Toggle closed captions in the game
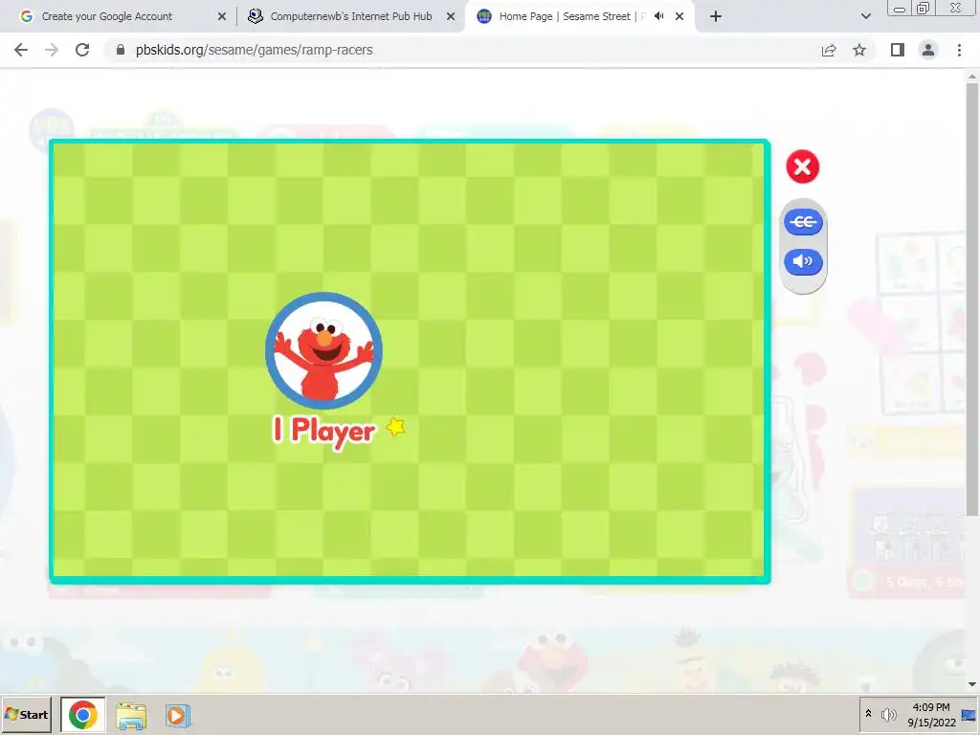 (803, 222)
